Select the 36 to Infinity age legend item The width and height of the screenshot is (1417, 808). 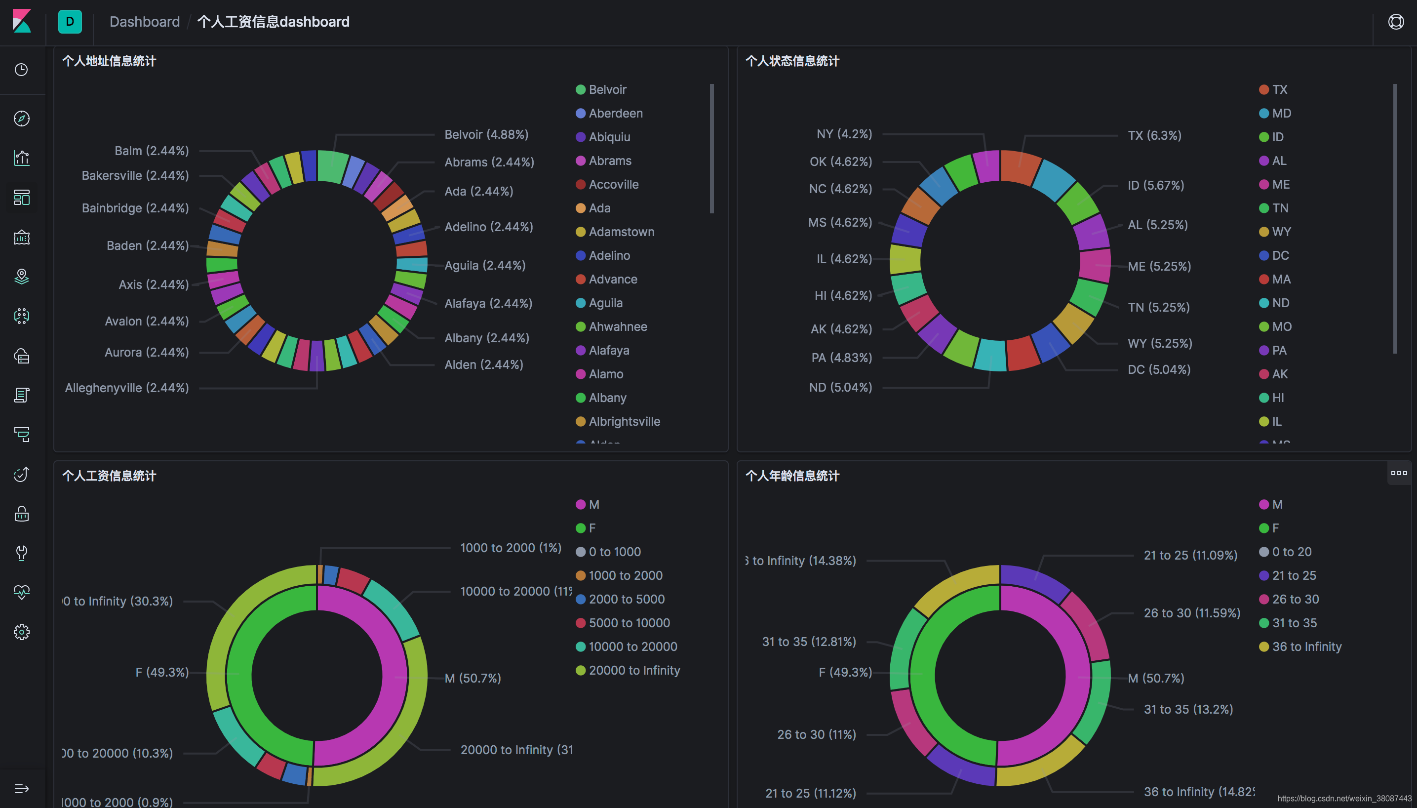tap(1306, 646)
